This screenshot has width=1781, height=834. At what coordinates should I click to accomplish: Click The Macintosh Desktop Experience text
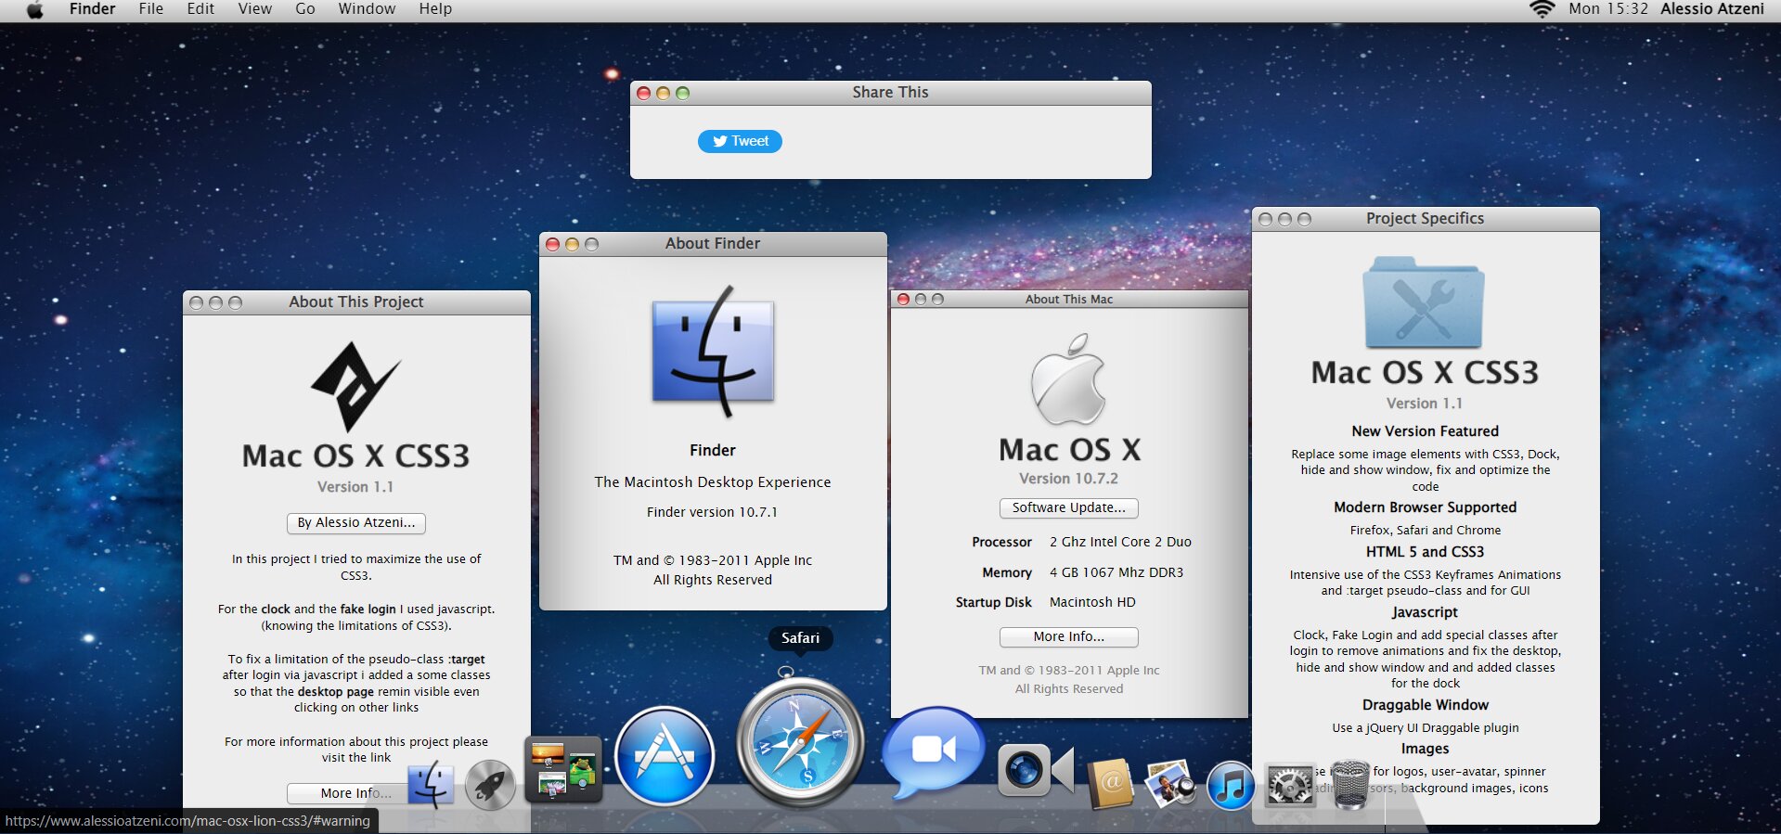pos(713,482)
